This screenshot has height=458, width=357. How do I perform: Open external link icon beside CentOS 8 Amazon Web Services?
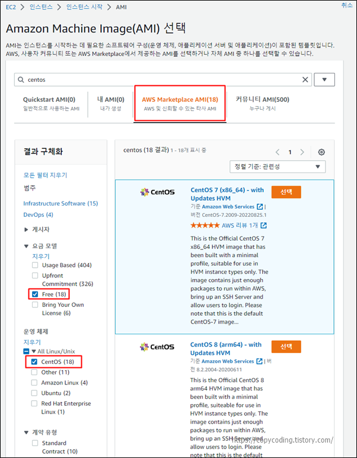tap(259, 361)
